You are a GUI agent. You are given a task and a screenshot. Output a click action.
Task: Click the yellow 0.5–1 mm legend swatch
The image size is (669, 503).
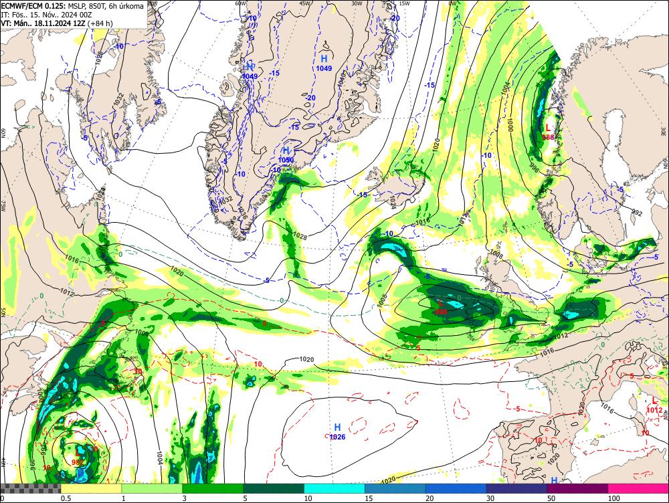91,488
